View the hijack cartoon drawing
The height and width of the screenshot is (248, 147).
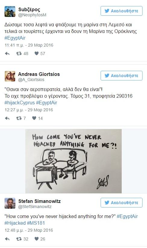click(x=73, y=161)
